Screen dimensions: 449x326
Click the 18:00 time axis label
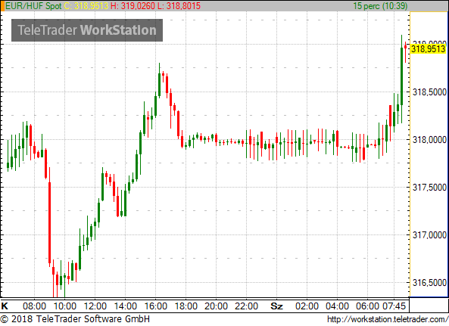[186, 306]
